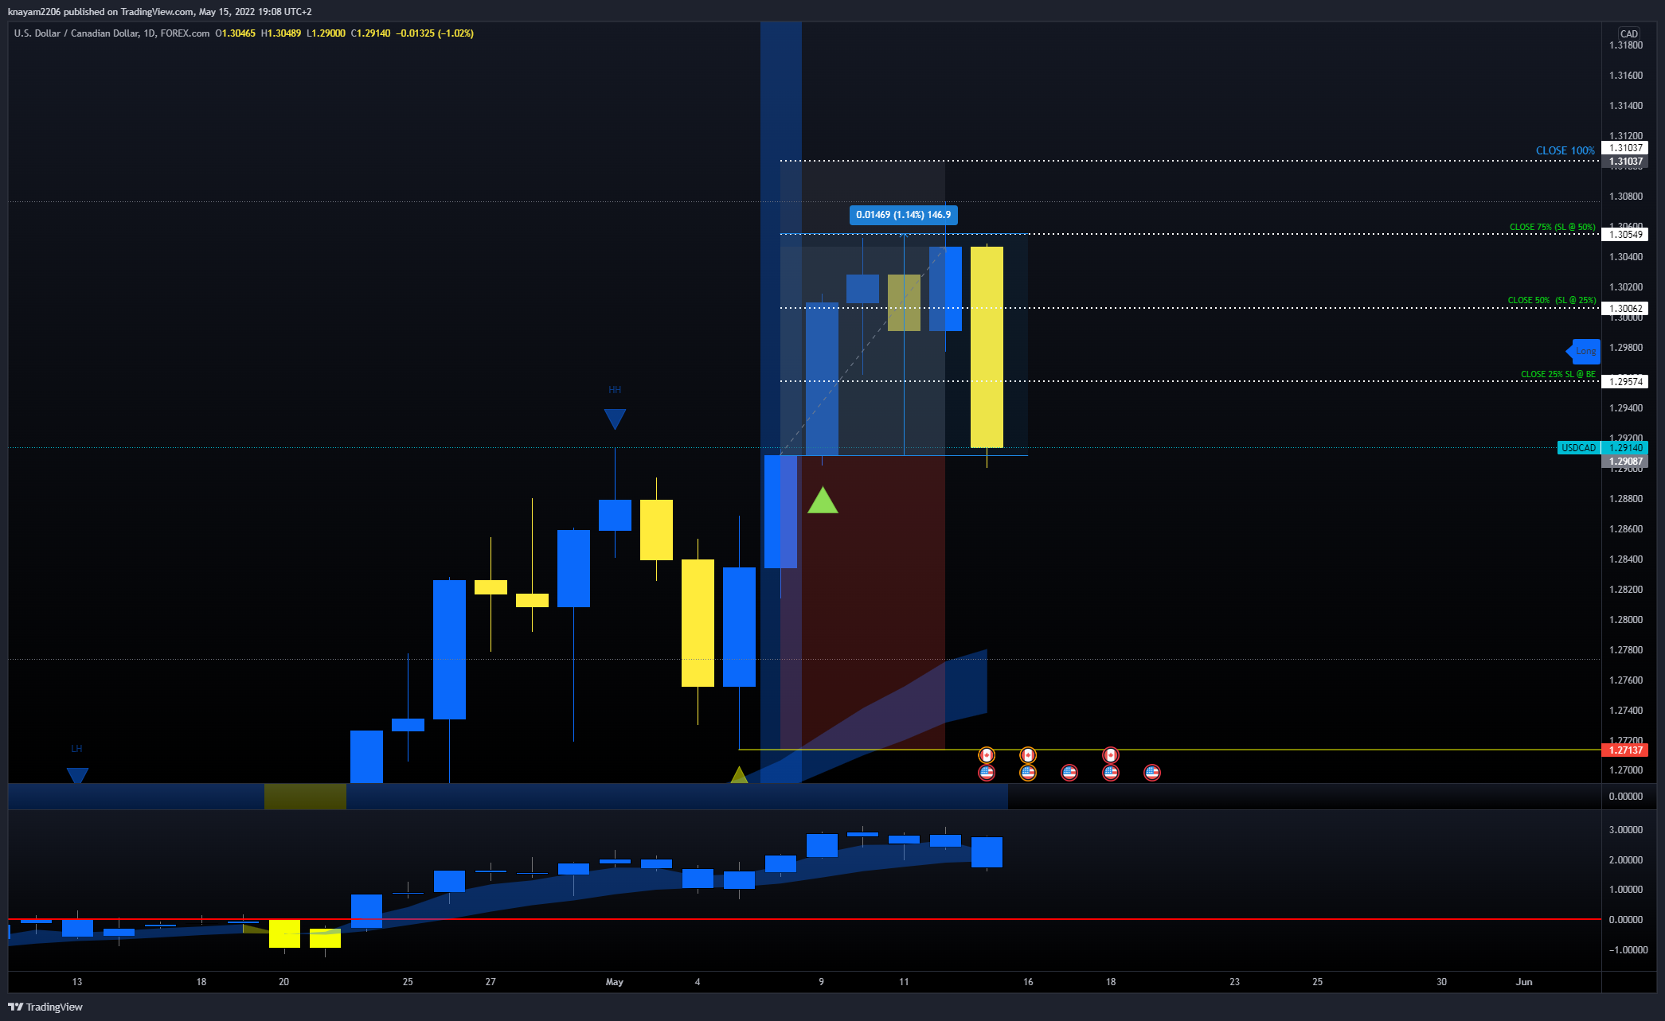Click the US event icon below the last yellow candle
This screenshot has height=1021, width=1665.
[987, 772]
